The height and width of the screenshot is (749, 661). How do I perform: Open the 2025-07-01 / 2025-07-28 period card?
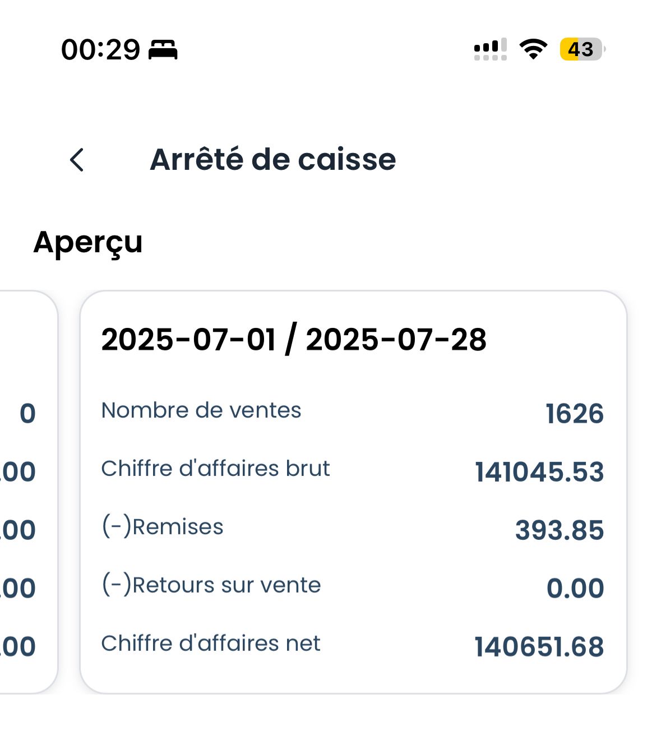[353, 492]
